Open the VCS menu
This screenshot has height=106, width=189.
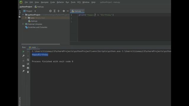pos(79,2)
